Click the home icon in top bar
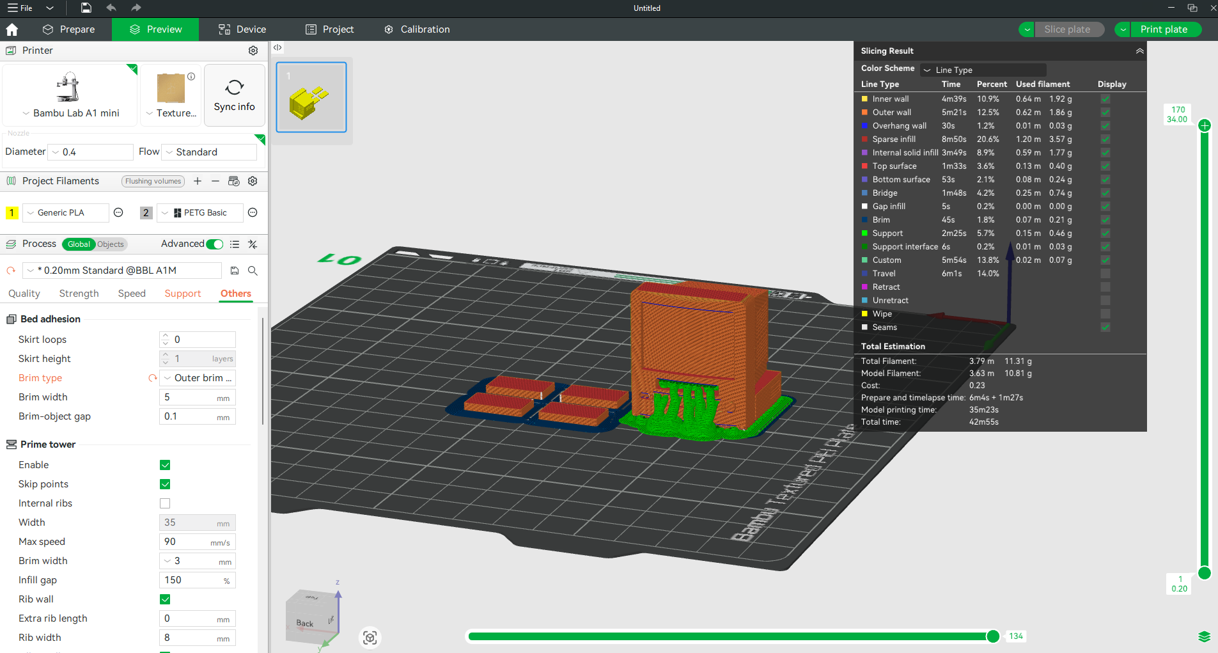1218x653 pixels. click(x=12, y=29)
